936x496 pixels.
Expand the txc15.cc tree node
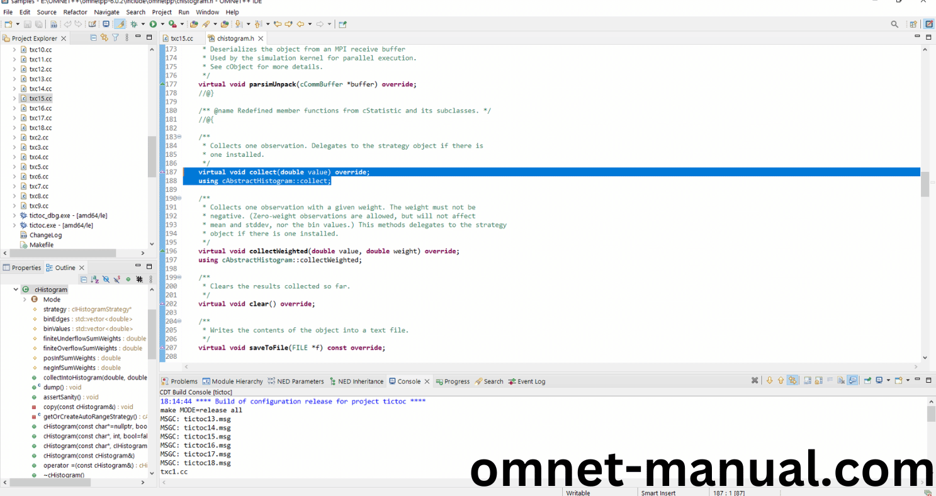14,98
